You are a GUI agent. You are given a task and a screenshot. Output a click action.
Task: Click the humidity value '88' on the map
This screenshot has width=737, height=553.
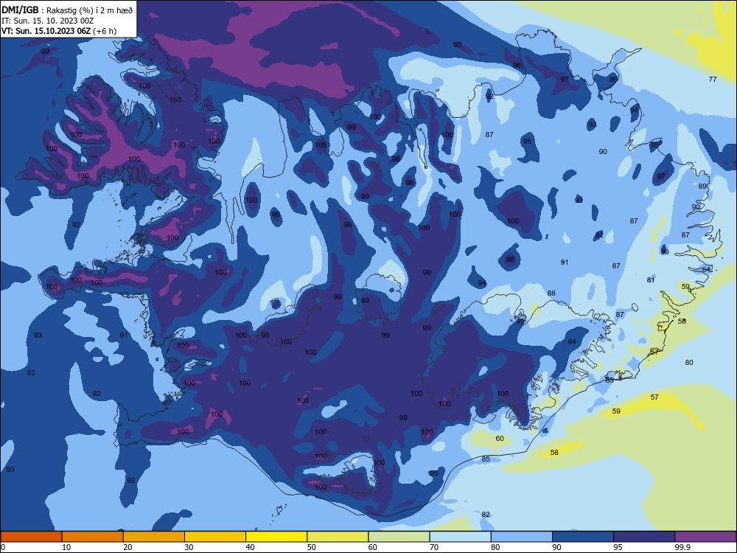(x=551, y=293)
